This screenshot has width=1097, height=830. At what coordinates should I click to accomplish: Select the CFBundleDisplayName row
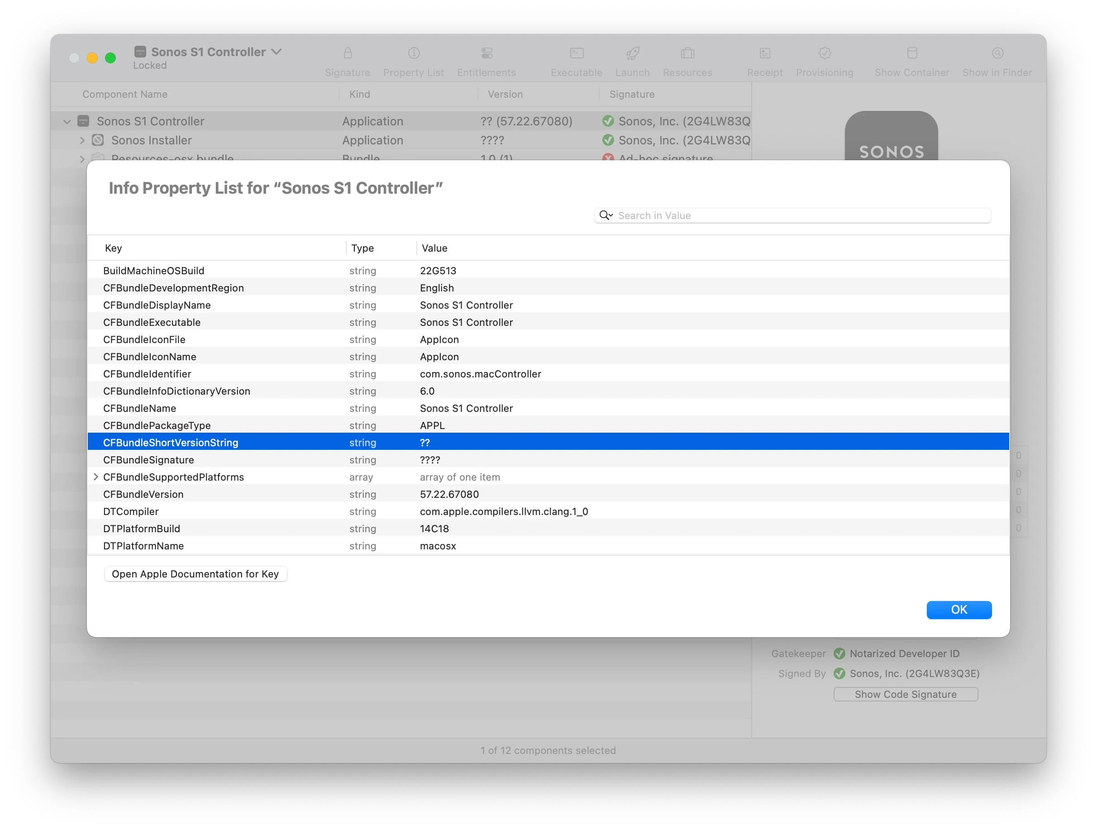548,305
